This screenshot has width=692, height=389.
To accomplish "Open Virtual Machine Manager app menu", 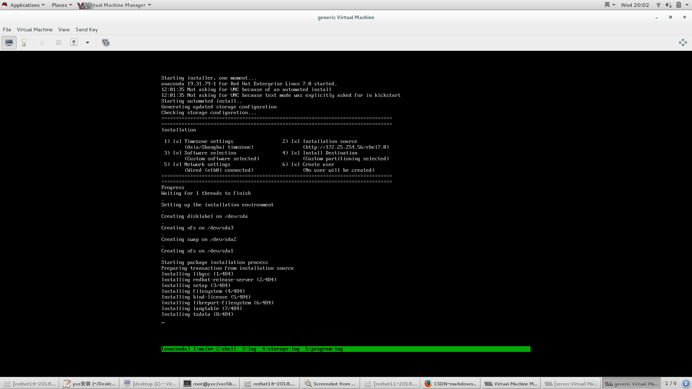I will (115, 5).
